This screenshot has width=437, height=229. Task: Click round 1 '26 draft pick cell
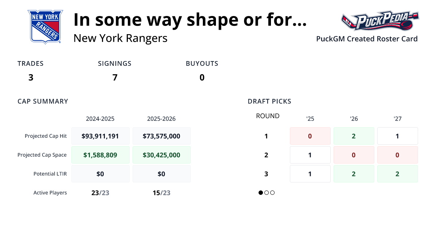[354, 136]
